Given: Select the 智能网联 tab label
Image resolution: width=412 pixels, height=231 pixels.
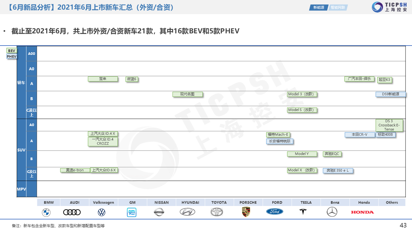Looking at the screenshot, I should click(x=338, y=7).
